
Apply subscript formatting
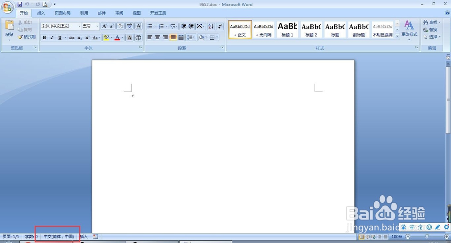(x=79, y=38)
